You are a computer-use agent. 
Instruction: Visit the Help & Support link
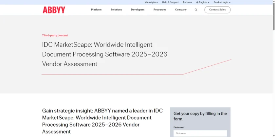pyautogui.click(x=170, y=2)
